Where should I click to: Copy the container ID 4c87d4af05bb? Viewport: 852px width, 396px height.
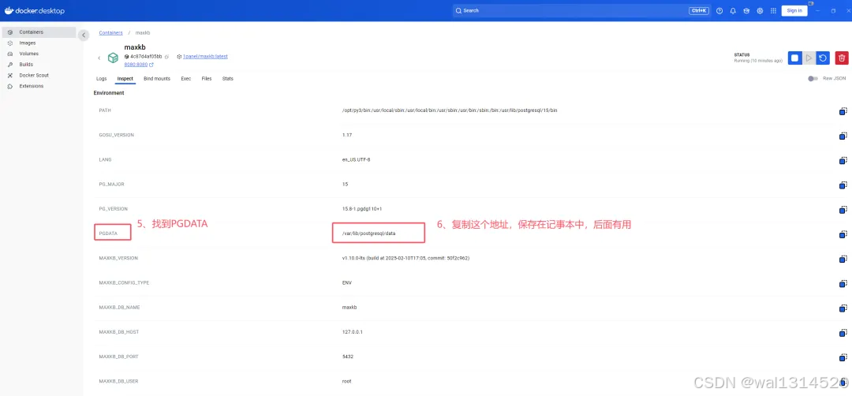click(166, 57)
